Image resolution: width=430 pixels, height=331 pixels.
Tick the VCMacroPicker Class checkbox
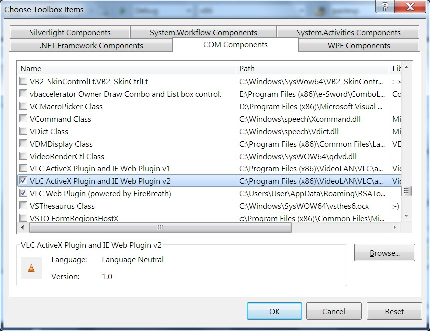[23, 106]
